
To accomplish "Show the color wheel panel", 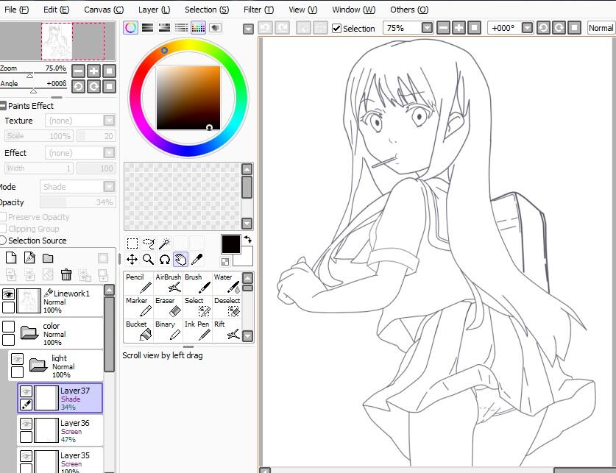I will tap(131, 27).
